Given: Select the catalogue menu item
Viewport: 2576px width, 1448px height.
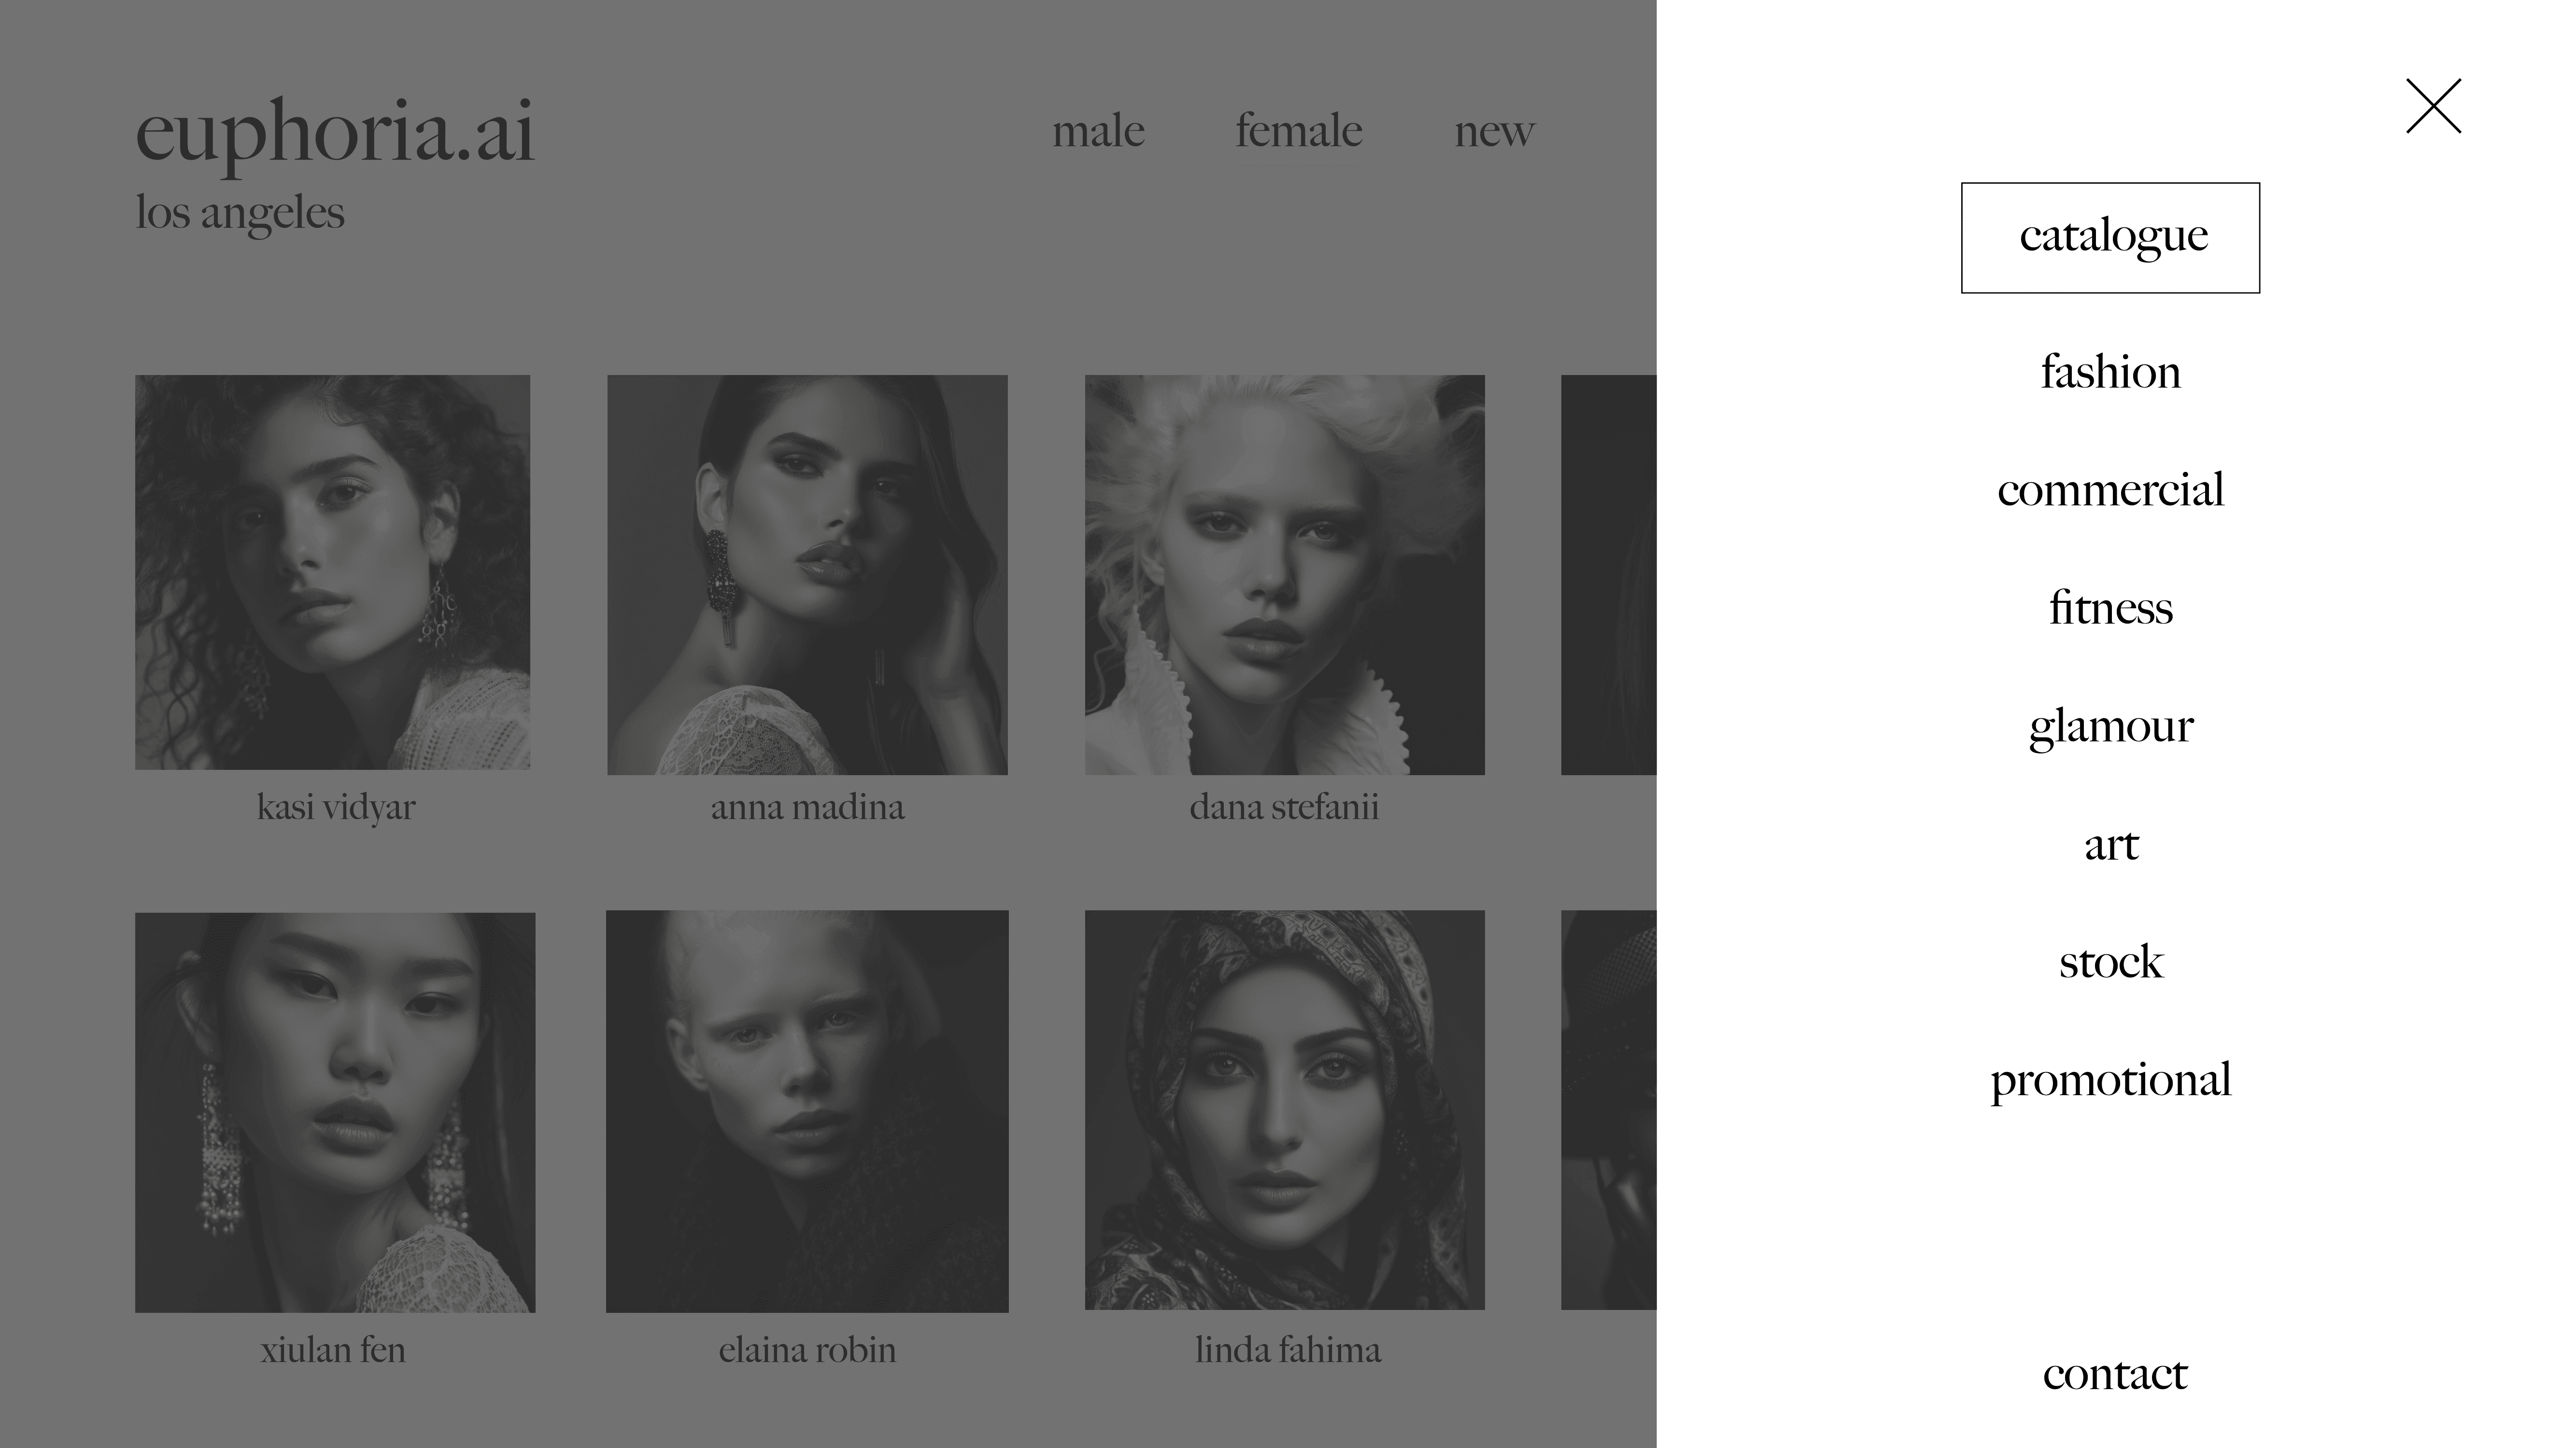Looking at the screenshot, I should click(2110, 238).
